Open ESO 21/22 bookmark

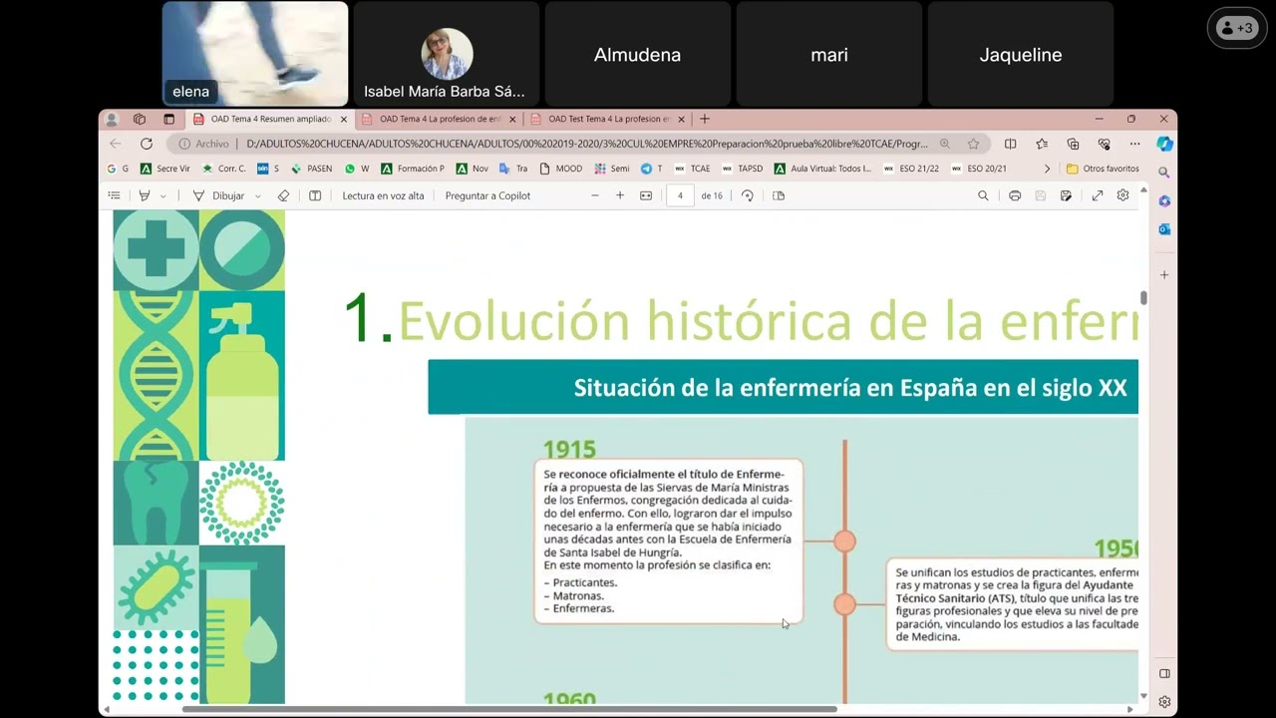[x=911, y=169]
